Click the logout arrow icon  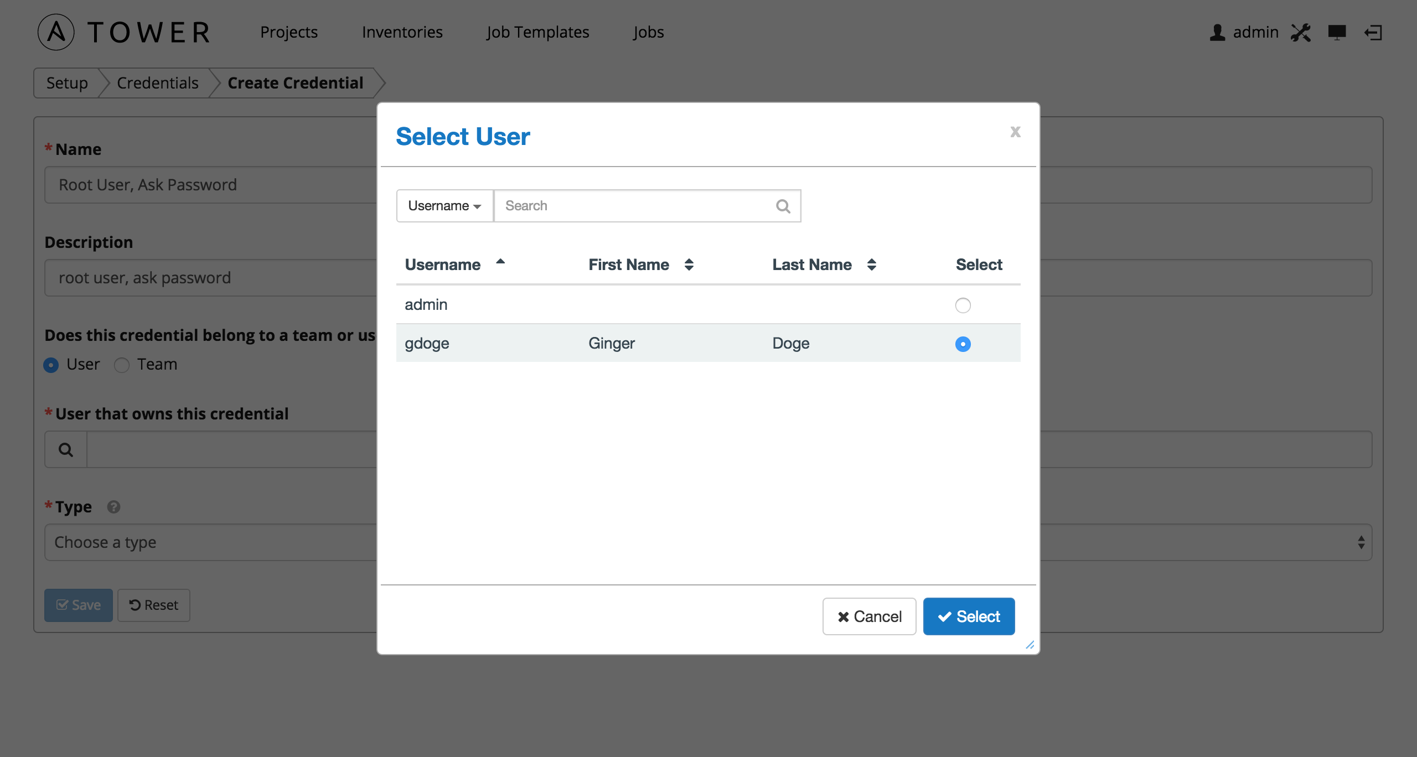[1373, 33]
